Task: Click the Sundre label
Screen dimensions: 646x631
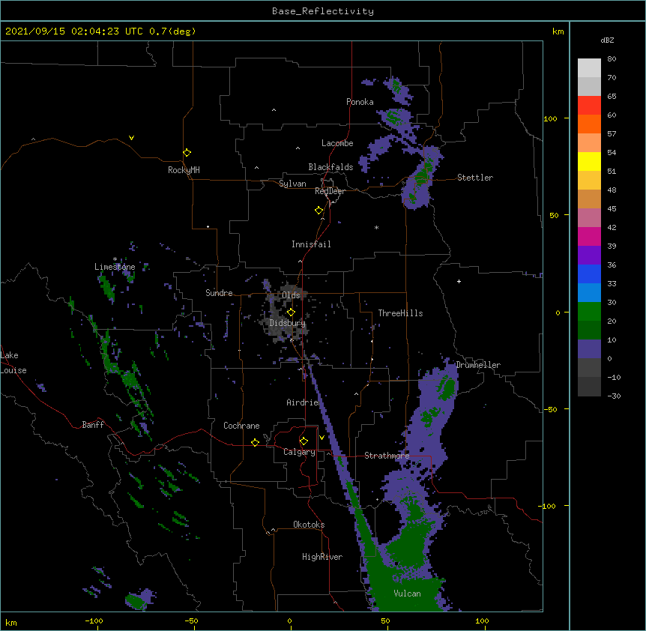Action: pos(219,293)
